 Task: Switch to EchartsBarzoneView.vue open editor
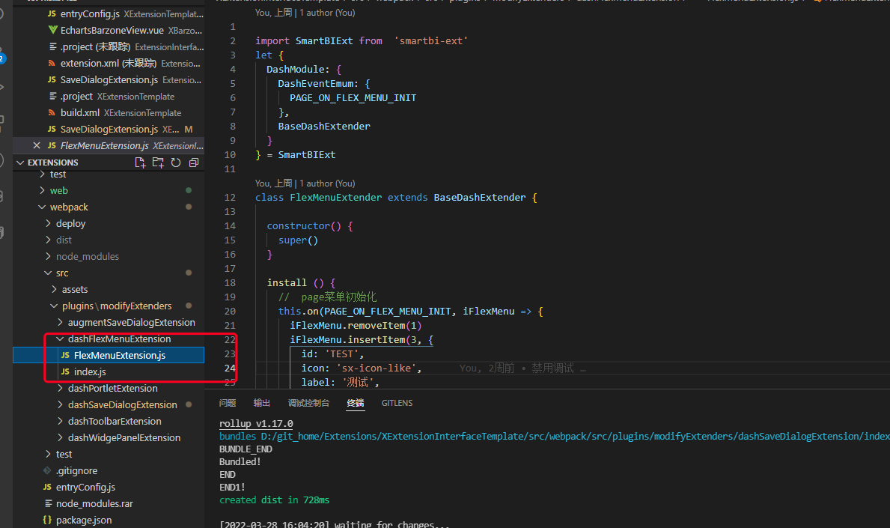108,30
